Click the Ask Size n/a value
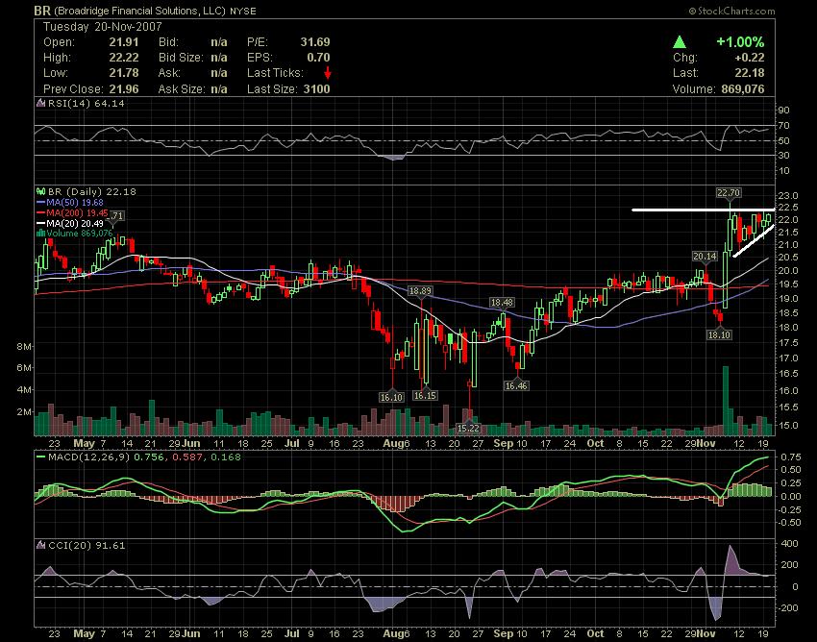Screen dimensions: 817x642 point(219,89)
